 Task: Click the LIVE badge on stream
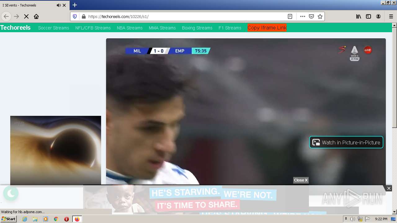(368, 50)
